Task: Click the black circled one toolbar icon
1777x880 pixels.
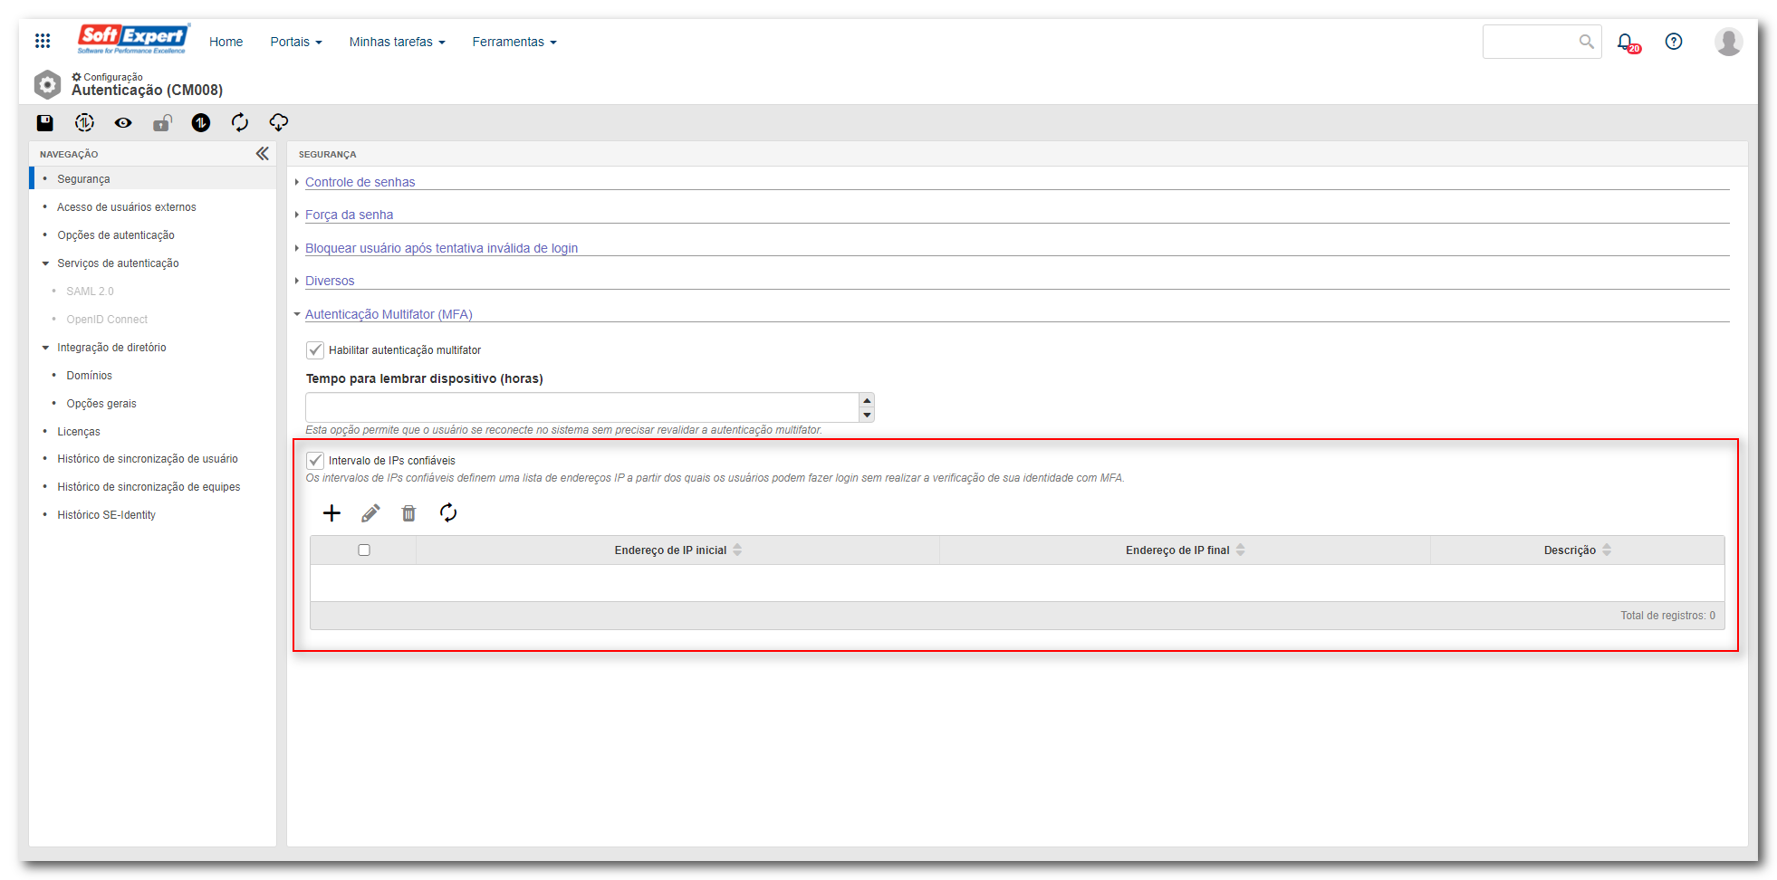Action: 201,122
